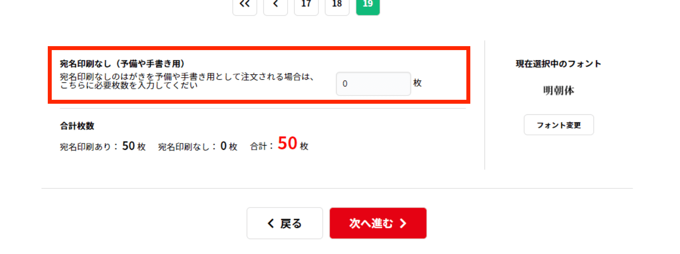Focus the 宛名印刷なし quantity input field

click(x=374, y=84)
